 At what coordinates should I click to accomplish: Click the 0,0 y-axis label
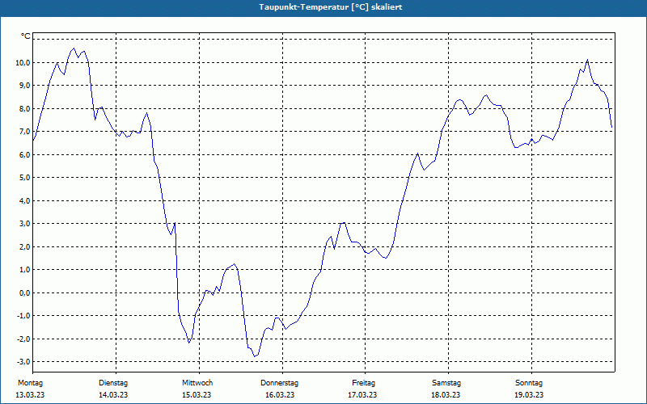[24, 292]
